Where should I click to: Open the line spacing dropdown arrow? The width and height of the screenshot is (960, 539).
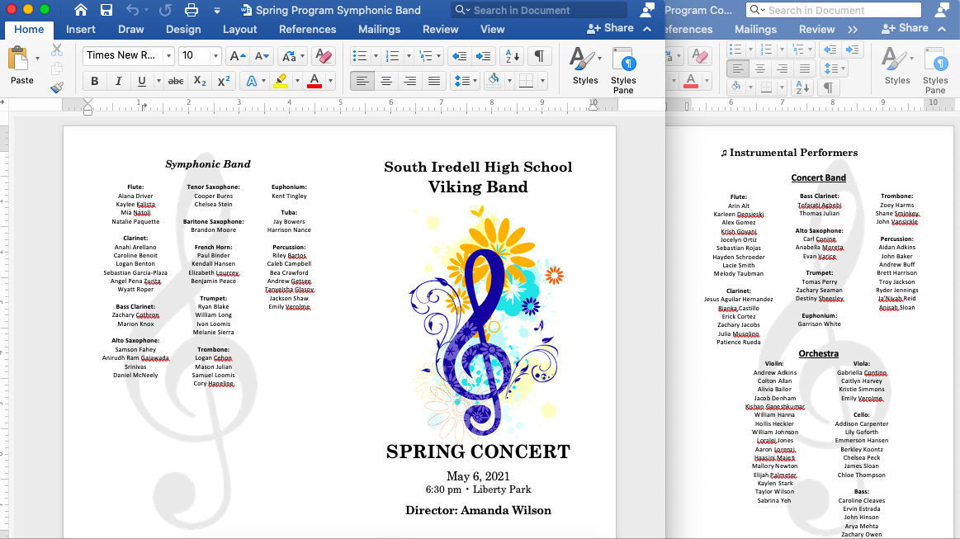475,81
